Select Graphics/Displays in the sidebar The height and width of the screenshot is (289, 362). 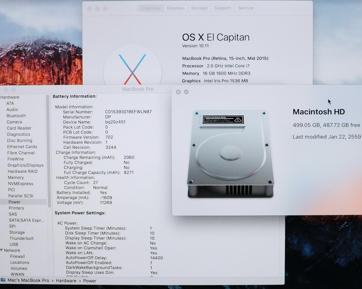click(25, 165)
